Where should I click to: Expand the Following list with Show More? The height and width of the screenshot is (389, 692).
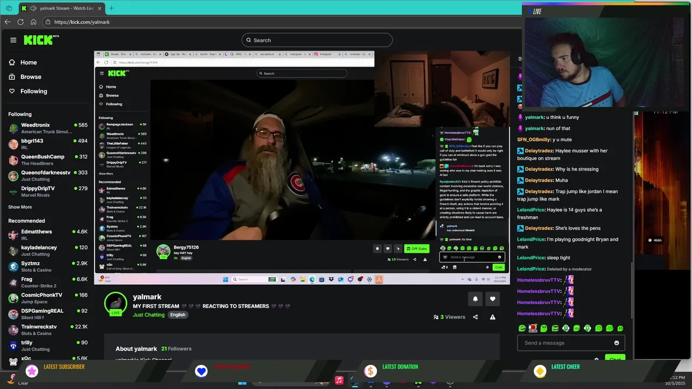20,207
